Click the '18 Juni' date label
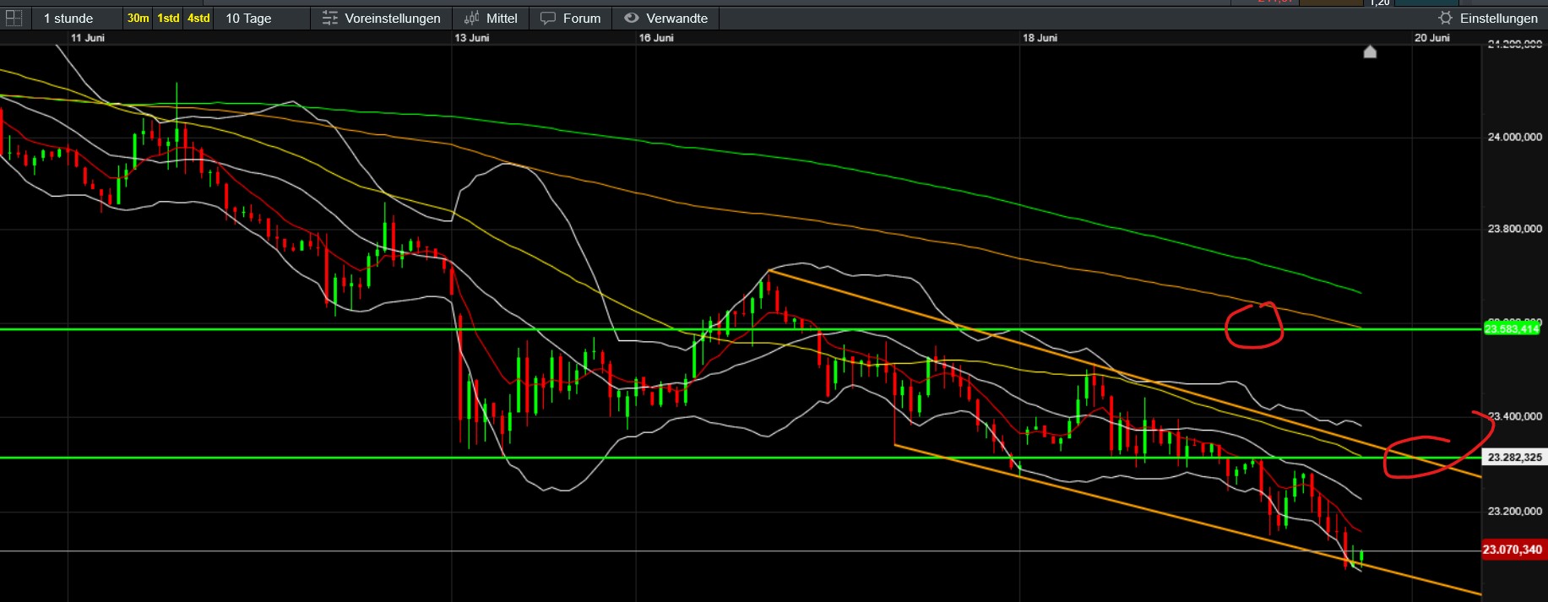Image resolution: width=1548 pixels, height=602 pixels. pyautogui.click(x=1040, y=38)
